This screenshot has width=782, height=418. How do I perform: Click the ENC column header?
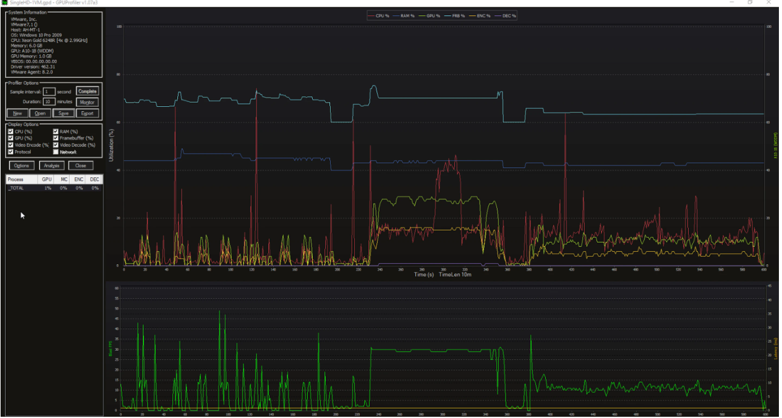[79, 180]
